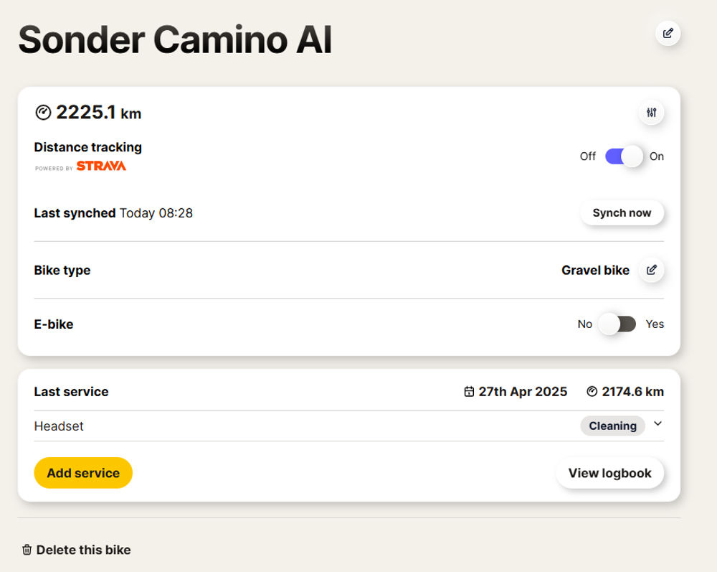Viewport: 717px width, 572px height.
Task: Edit the bike name Sonder Camino Al
Action: point(668,34)
